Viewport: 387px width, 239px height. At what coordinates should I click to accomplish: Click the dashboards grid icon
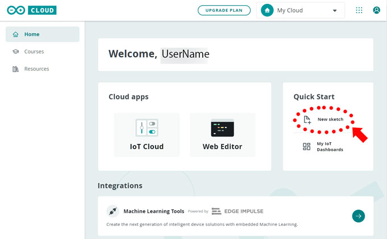pos(306,147)
